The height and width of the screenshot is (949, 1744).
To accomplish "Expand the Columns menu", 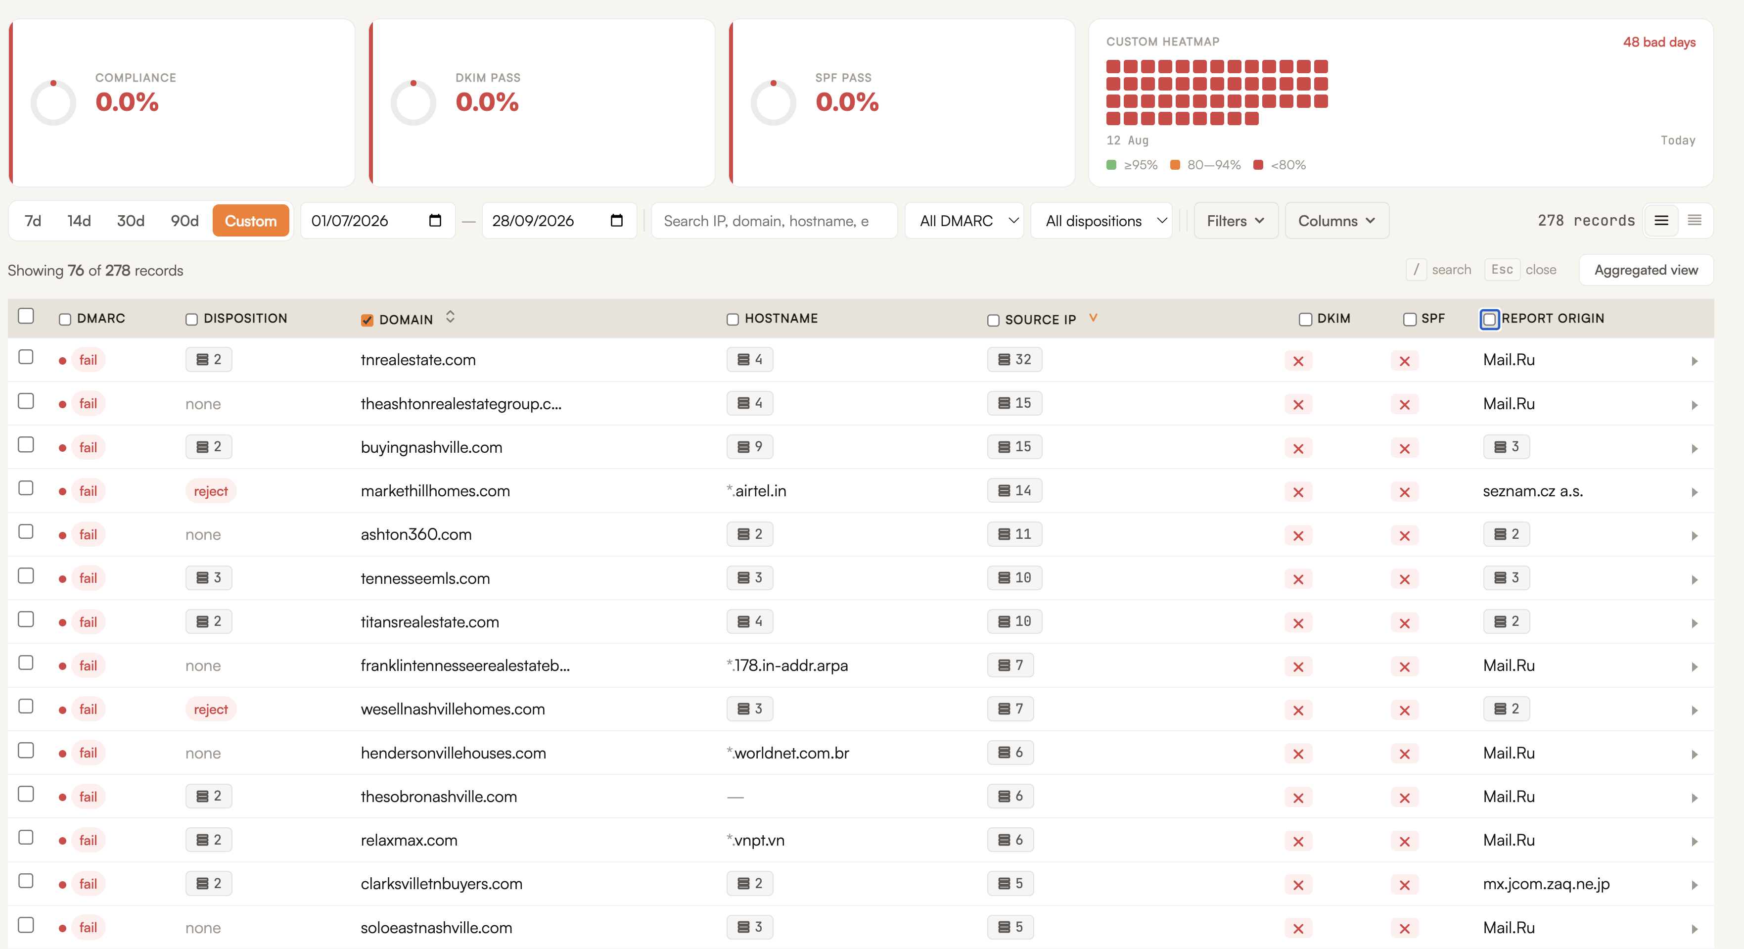I will [1336, 221].
